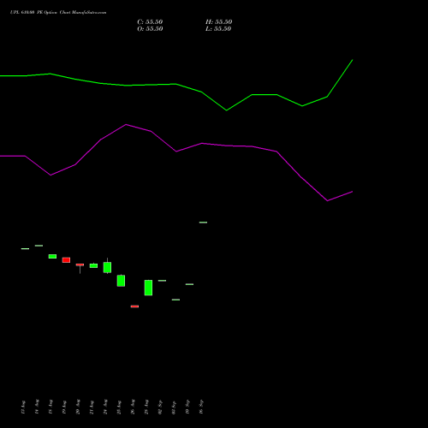This screenshot has width=428, height=428.
Task: Click the isolated highest candle above '16 Sep'
Action: click(x=203, y=223)
